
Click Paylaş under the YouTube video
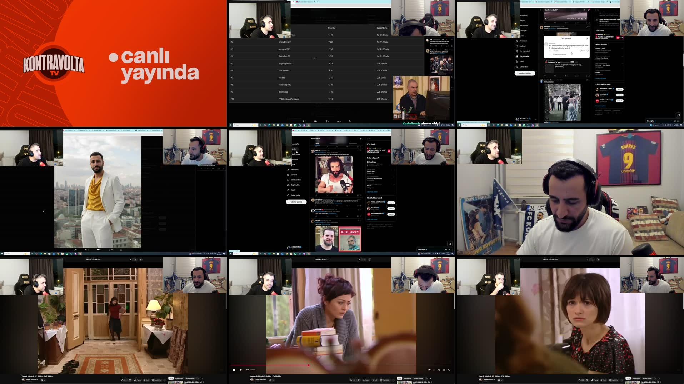367,380
